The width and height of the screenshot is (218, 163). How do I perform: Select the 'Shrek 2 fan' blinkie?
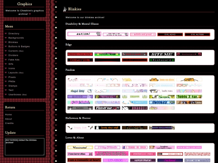pyautogui.click(x=189, y=97)
